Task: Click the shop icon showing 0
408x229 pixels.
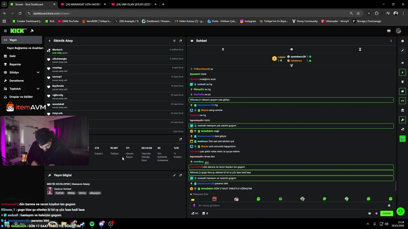Action: pyautogui.click(x=205, y=213)
